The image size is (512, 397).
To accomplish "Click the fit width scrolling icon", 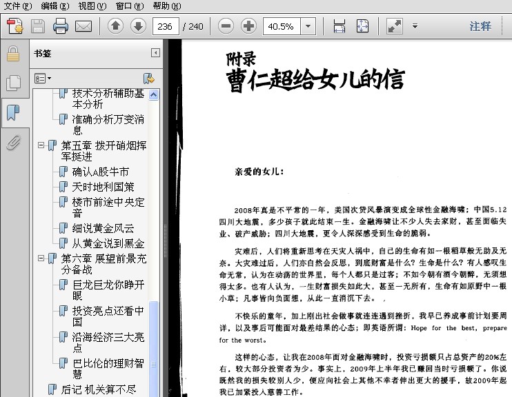I will pos(339,26).
